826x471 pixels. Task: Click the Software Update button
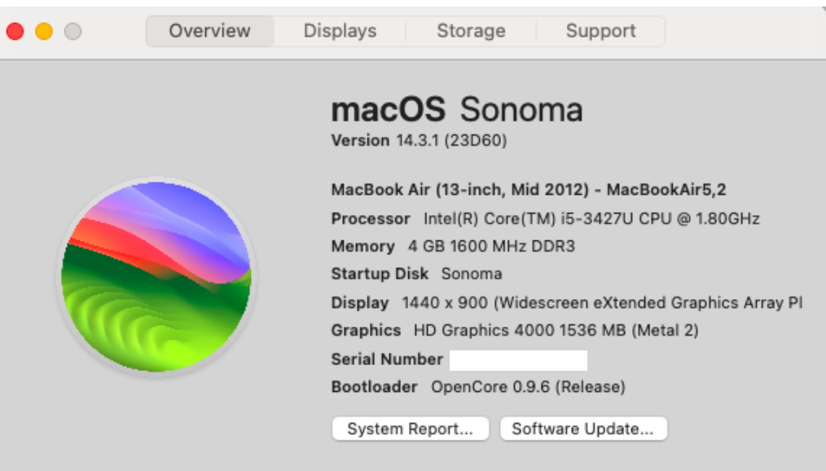pos(582,429)
